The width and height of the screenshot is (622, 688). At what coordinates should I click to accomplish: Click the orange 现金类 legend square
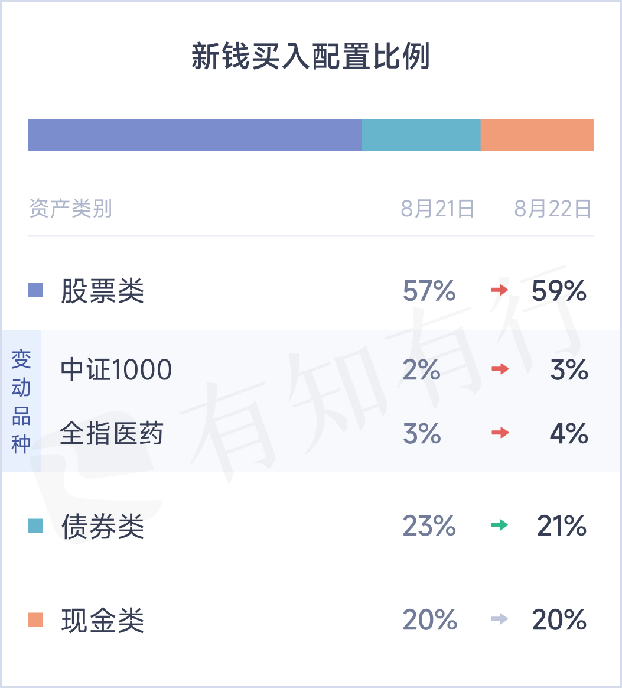pos(35,620)
